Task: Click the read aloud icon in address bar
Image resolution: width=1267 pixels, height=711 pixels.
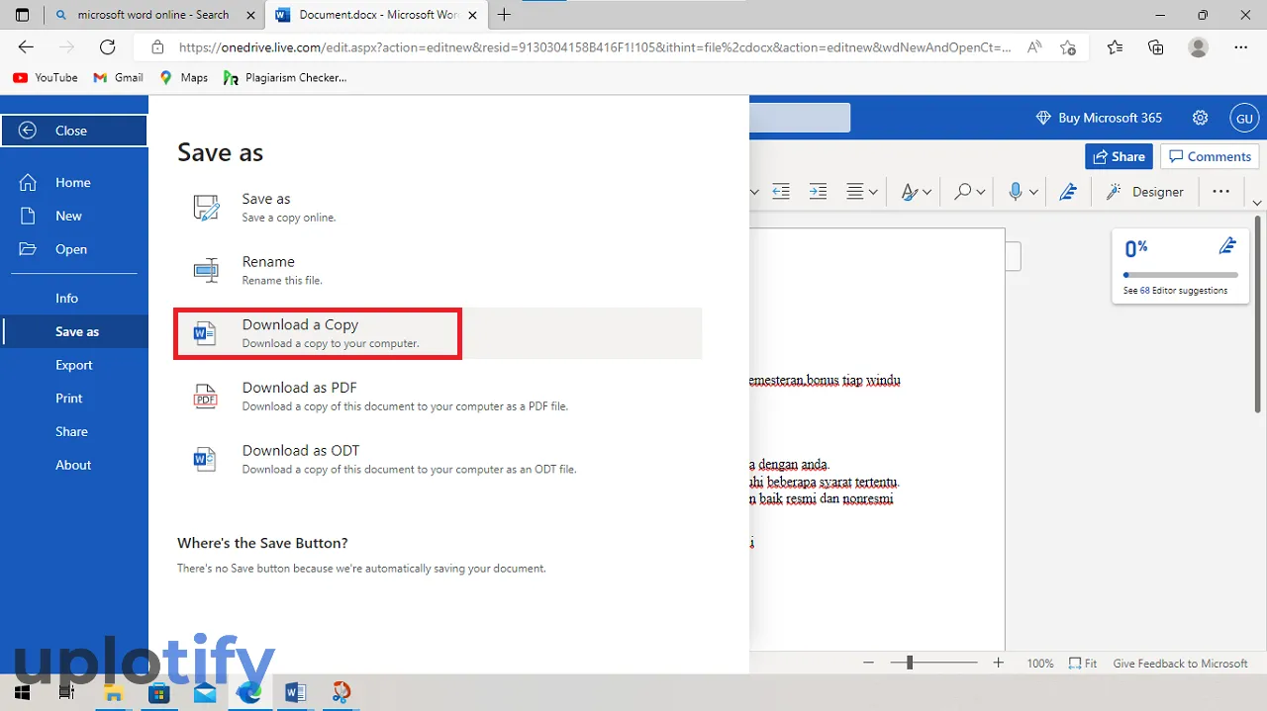Action: coord(1034,47)
